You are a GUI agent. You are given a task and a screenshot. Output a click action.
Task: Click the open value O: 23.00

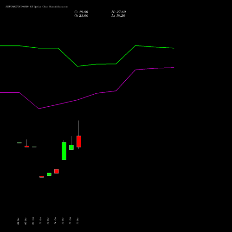(x=81, y=16)
